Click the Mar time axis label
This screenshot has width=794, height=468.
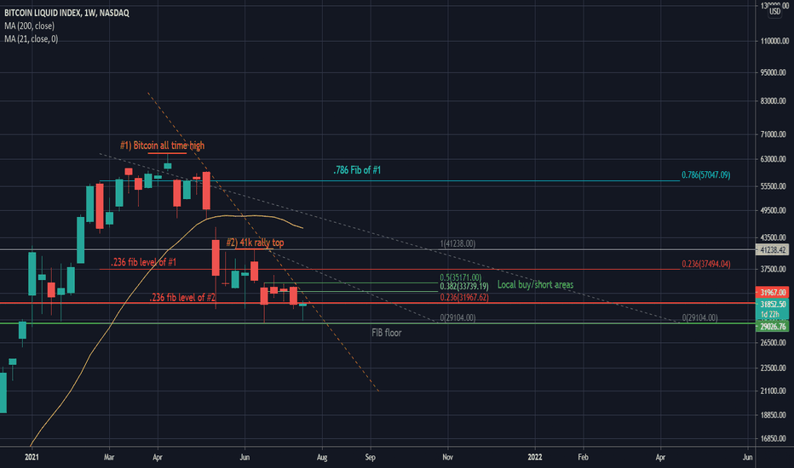click(109, 457)
